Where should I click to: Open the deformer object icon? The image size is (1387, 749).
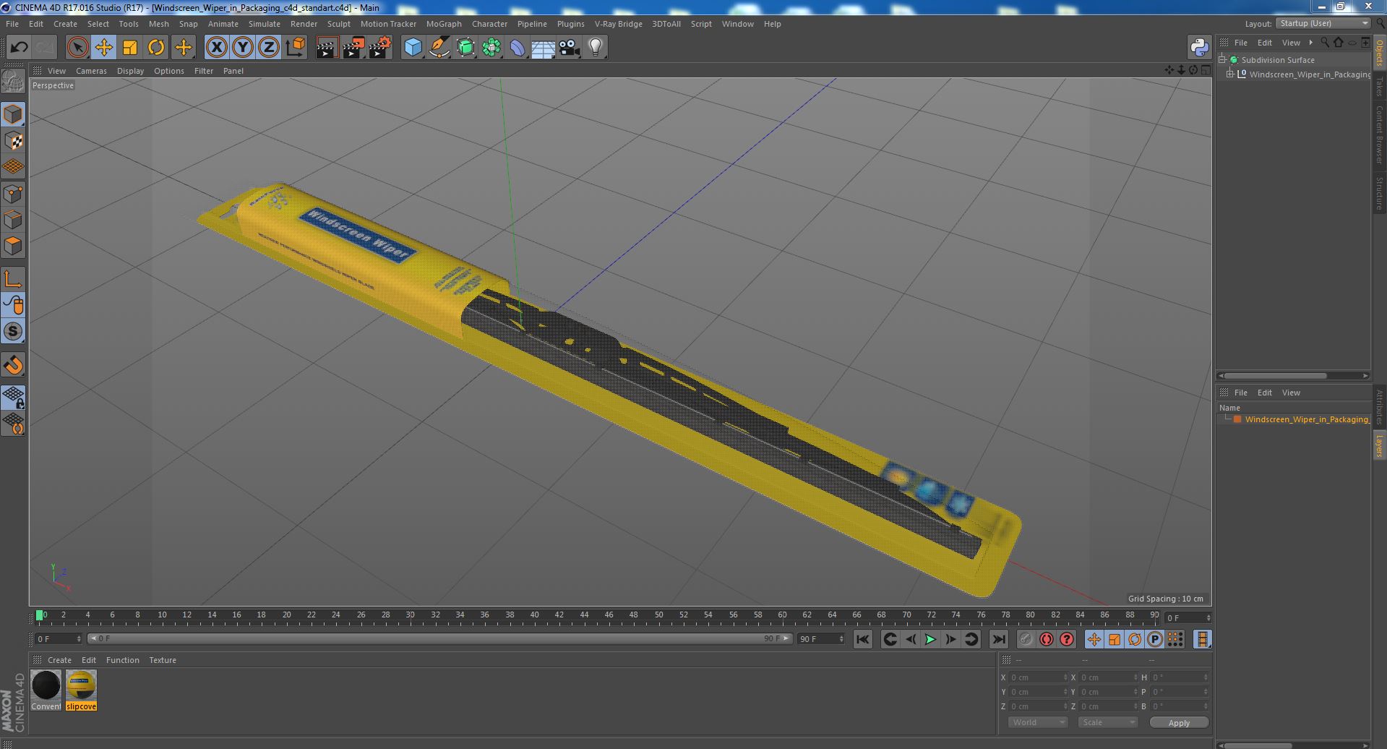(518, 48)
